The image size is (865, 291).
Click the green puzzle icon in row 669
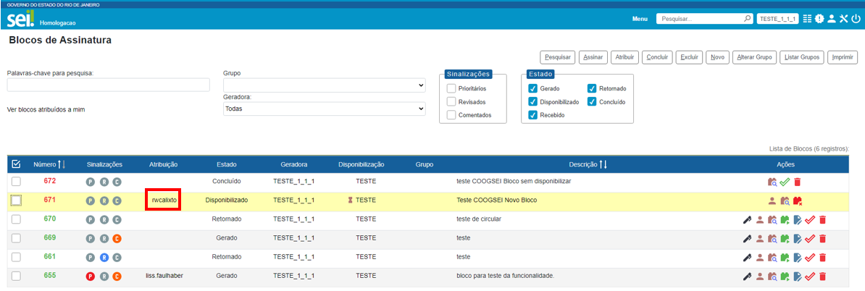(x=785, y=238)
